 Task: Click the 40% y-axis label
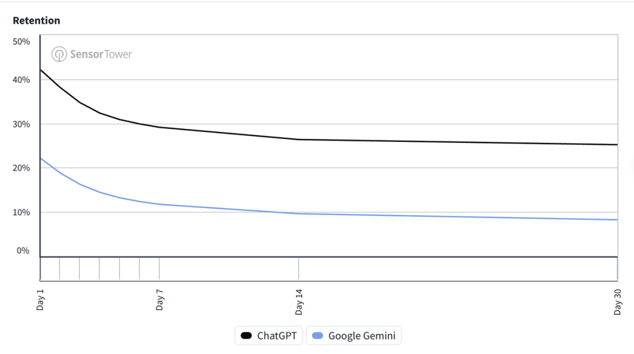[x=21, y=80]
